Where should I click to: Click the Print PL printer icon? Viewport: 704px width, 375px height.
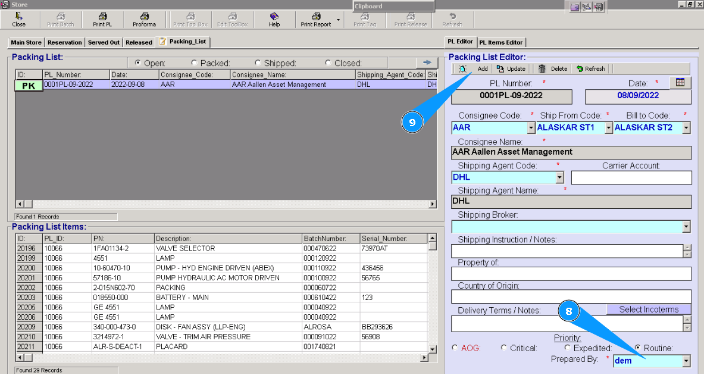click(102, 17)
